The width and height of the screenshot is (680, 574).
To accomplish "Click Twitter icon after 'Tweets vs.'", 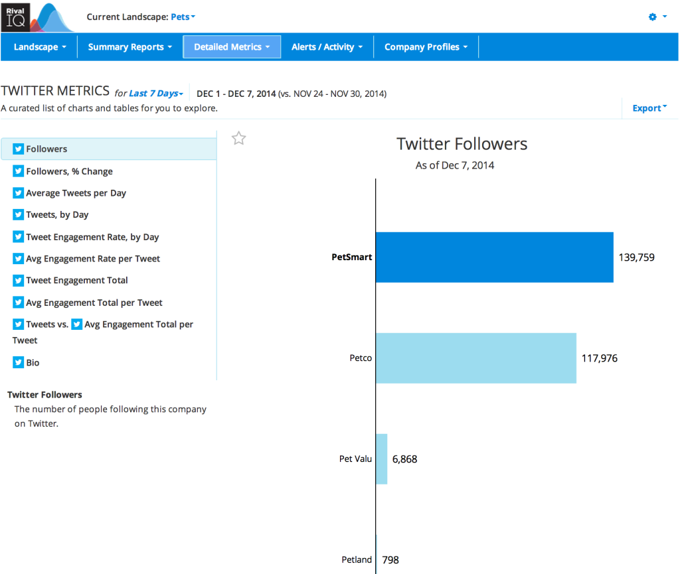I will tap(77, 324).
